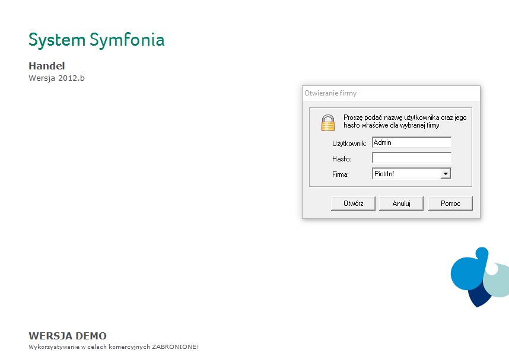This screenshot has width=509, height=359.
Task: Click the System Symfonia logo title
Action: [97, 40]
